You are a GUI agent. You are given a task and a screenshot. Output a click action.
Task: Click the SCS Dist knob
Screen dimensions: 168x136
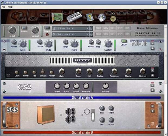coord(102,120)
